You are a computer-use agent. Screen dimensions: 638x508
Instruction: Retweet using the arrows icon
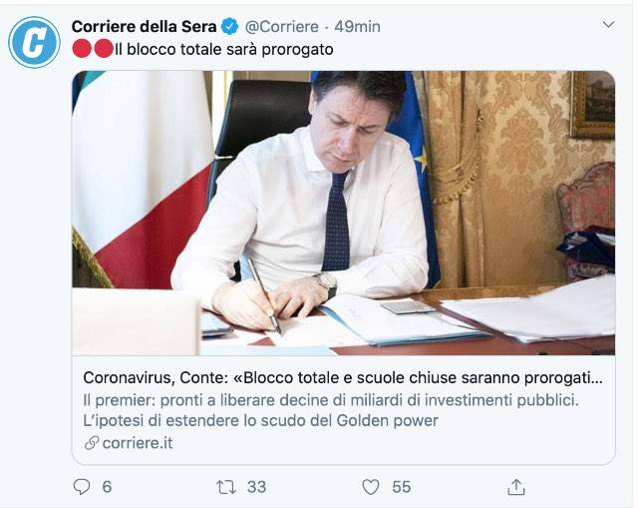[x=226, y=487]
